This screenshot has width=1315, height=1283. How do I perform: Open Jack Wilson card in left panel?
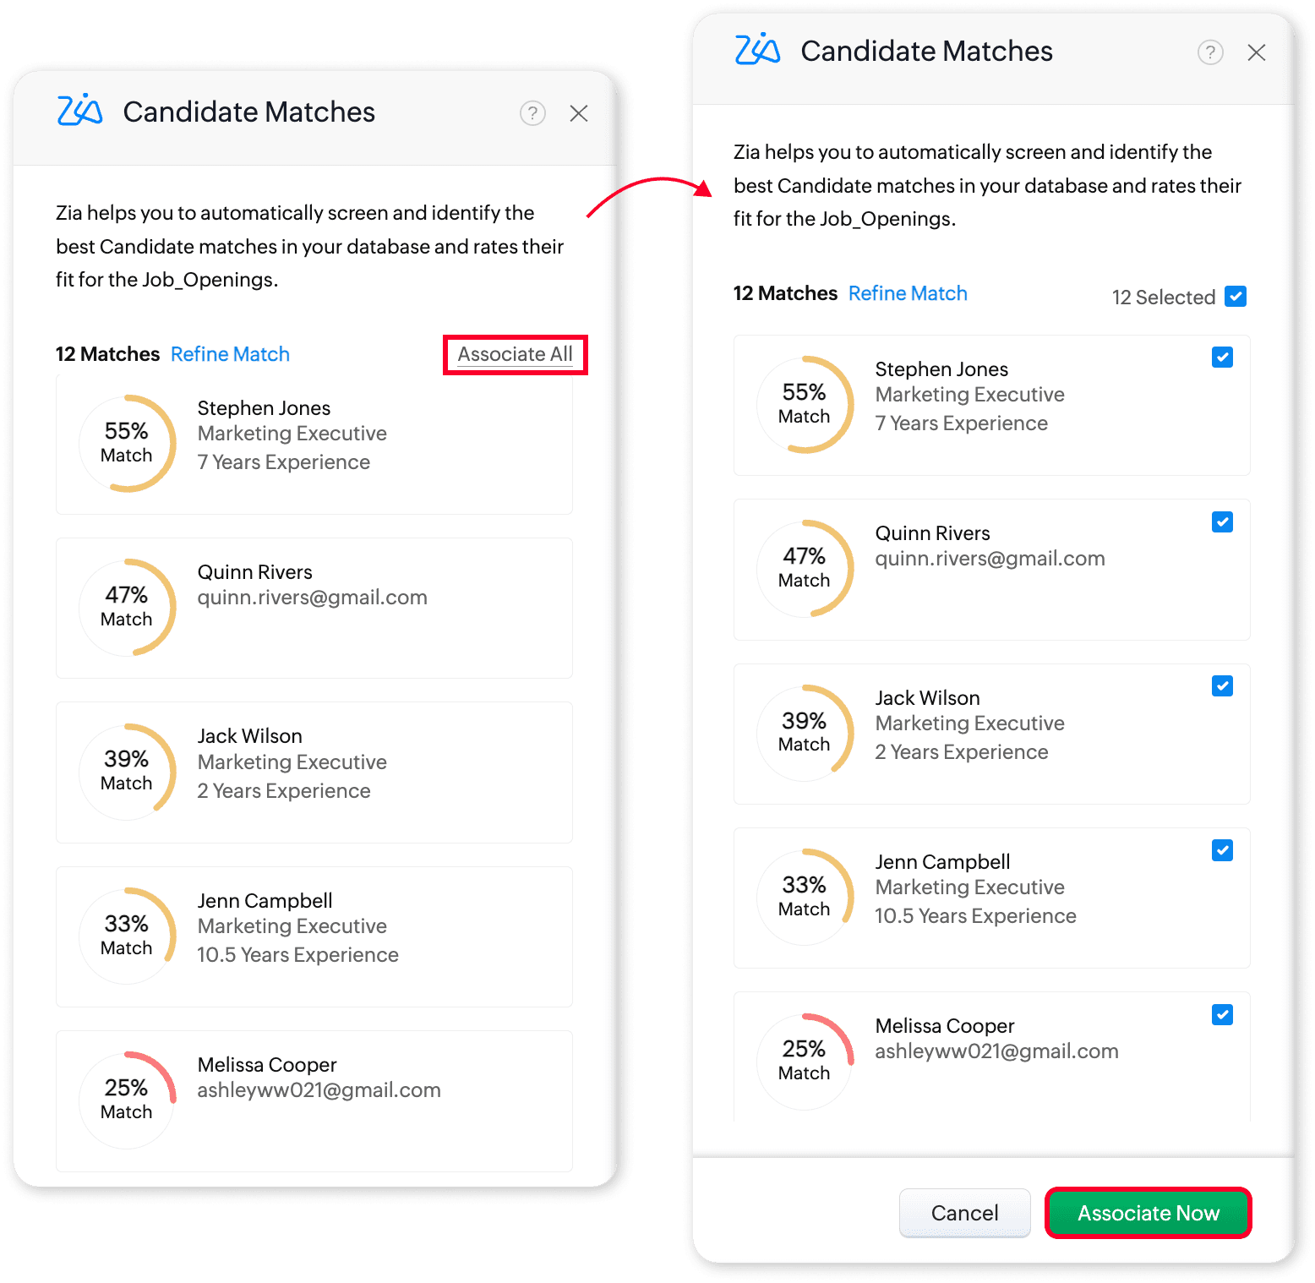314,772
